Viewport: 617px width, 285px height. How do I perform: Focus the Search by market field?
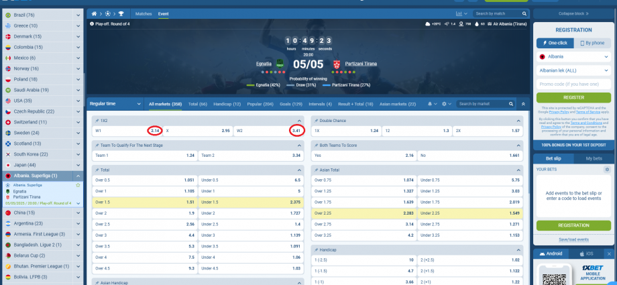(482, 104)
